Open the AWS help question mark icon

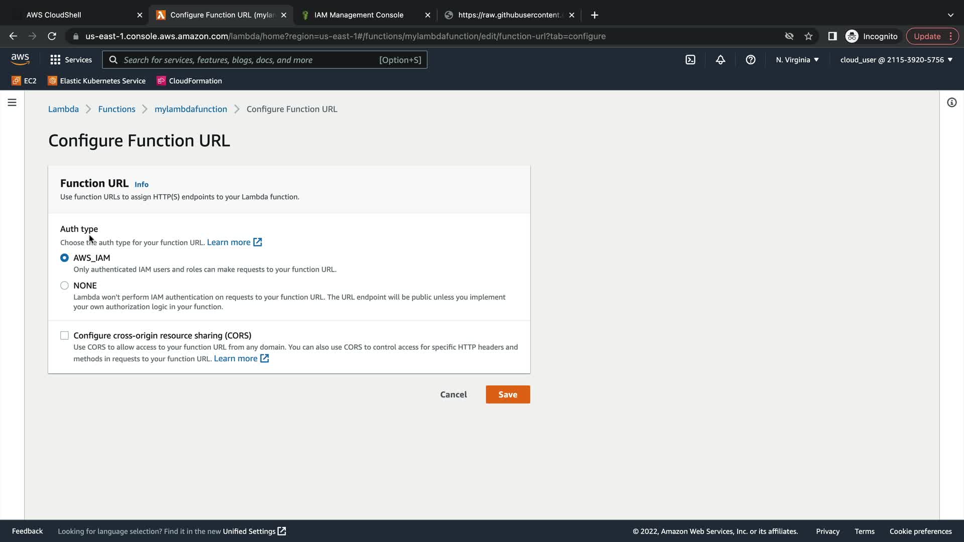751,60
